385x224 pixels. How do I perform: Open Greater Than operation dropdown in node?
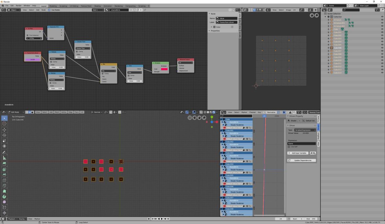click(x=83, y=48)
